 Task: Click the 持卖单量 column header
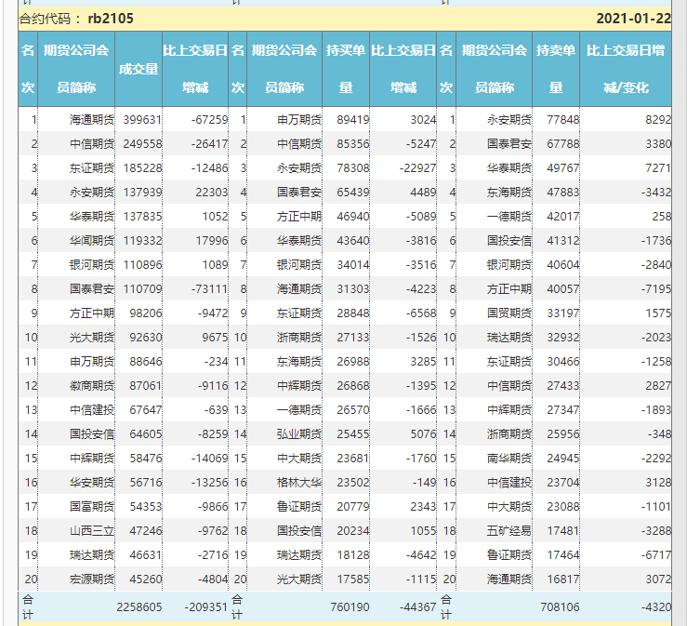[556, 69]
